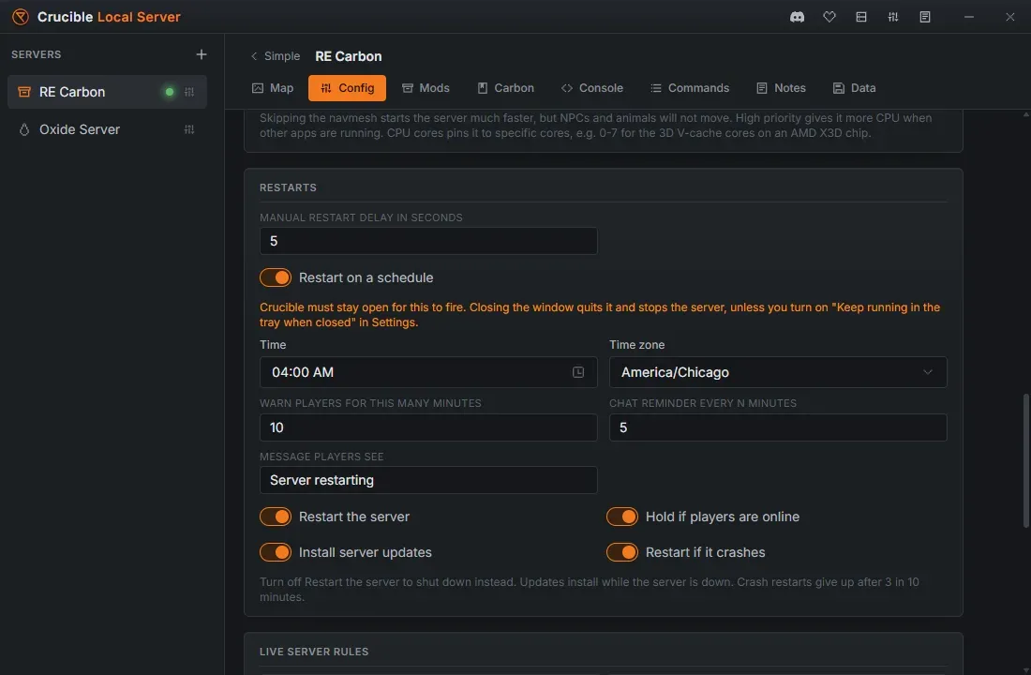1031x675 pixels.
Task: Open the time picker clock icon
Action: 578,372
